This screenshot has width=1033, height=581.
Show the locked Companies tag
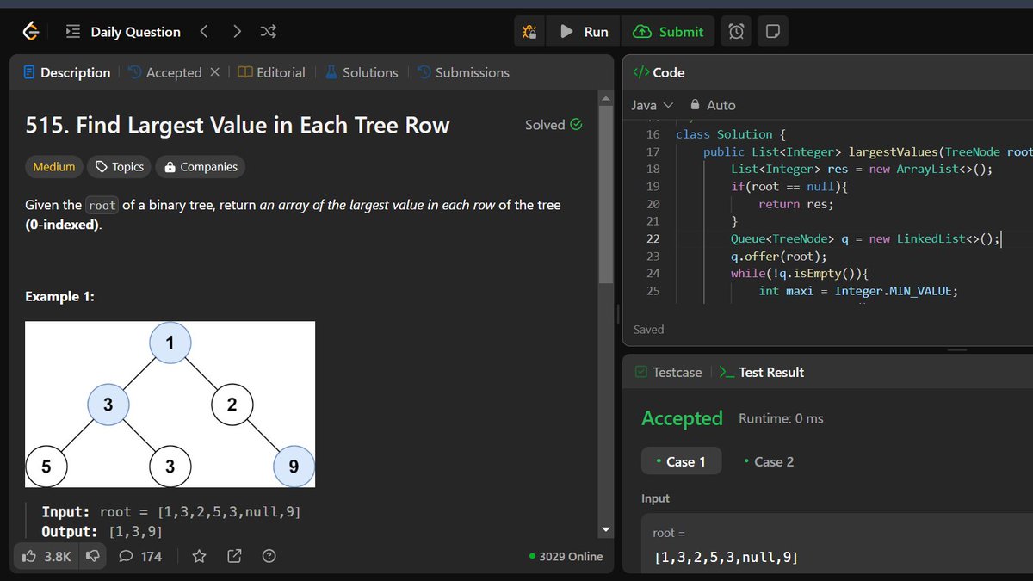coord(201,167)
